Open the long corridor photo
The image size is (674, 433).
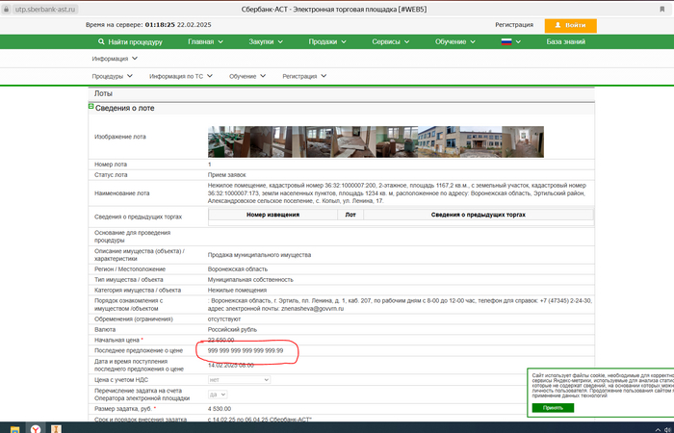pos(523,141)
